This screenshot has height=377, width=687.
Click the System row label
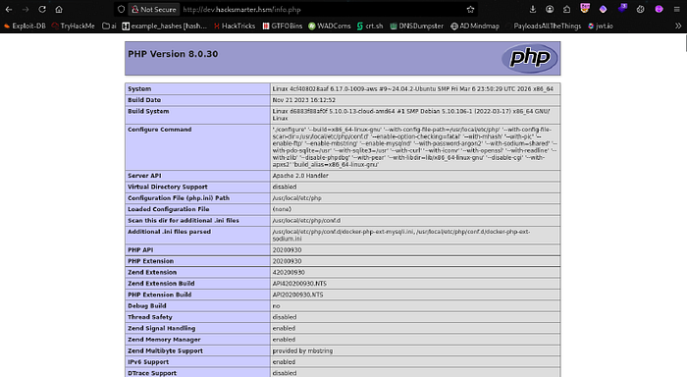139,88
